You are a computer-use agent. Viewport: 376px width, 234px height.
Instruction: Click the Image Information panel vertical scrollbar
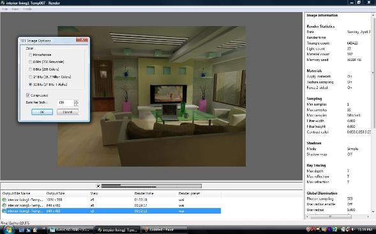(373, 113)
